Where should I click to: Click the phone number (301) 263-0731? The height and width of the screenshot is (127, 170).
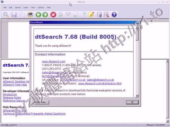pos(52,69)
